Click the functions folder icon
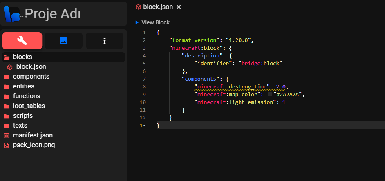Viewport: 385px width, 181px height. [x=7, y=96]
